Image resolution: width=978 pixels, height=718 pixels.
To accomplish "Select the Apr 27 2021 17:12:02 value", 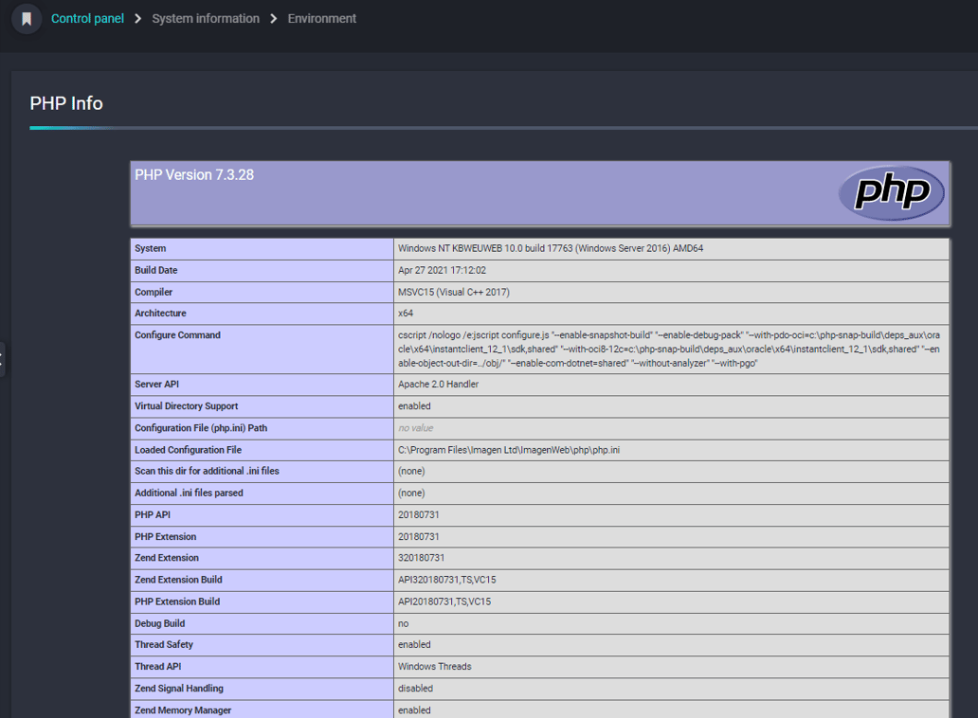I will (443, 271).
